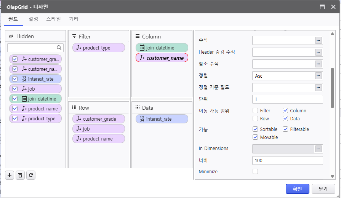The image size is (341, 198).
Task: Maximize the OlapGrid design dialog
Action: point(322,7)
